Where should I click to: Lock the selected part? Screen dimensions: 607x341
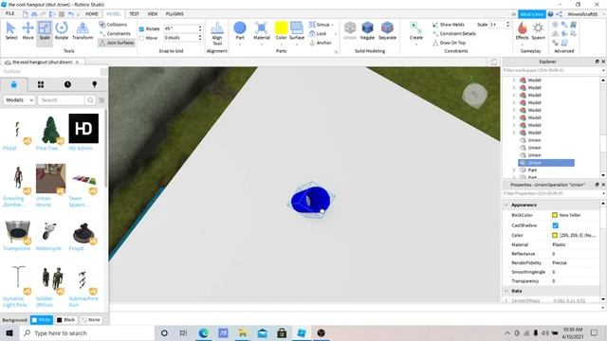(318, 34)
